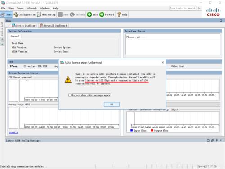The height and width of the screenshot is (169, 225).
Task: Open the Device List side tab
Action: point(2,29)
